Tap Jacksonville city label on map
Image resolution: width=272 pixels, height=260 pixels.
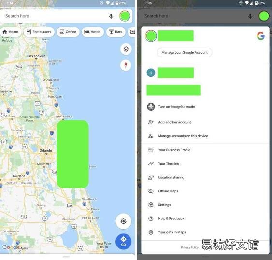click(x=36, y=56)
